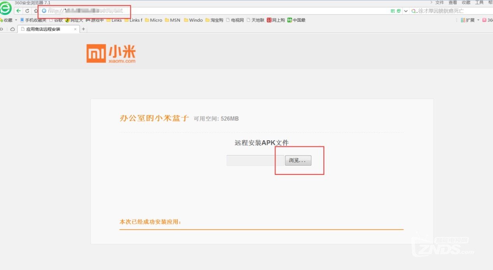Screen dimensions: 493x270
Task: Open the 工具 menu
Action: pos(479,2)
